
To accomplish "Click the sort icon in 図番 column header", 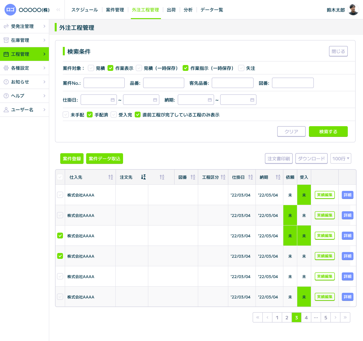I will (x=193, y=177).
